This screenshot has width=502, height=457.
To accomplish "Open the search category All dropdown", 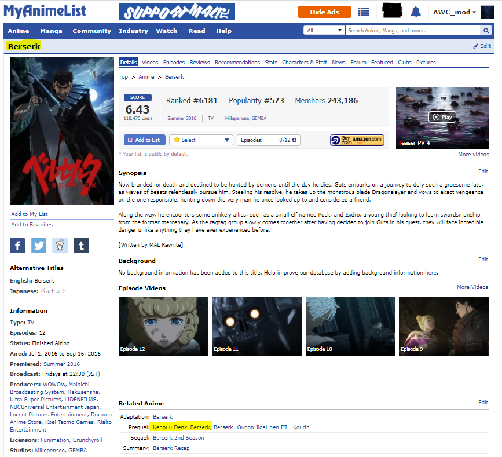I will (x=324, y=31).
